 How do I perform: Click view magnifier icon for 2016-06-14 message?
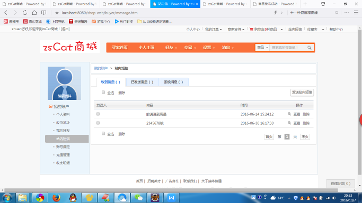point(289,114)
